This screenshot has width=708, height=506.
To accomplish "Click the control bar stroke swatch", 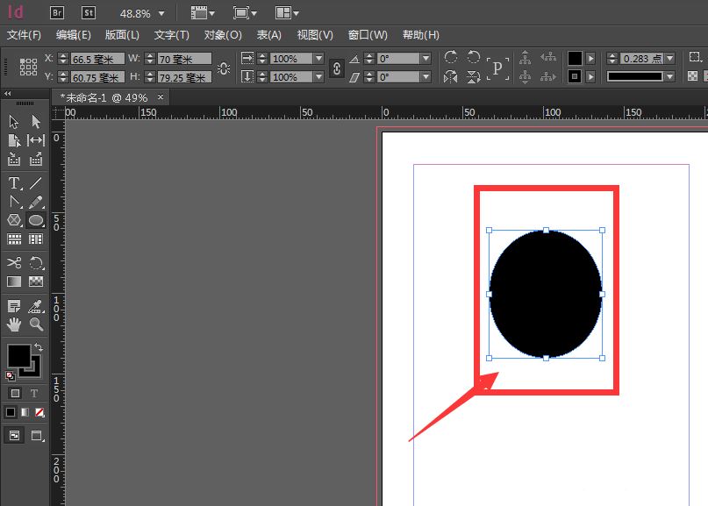I will coord(575,76).
